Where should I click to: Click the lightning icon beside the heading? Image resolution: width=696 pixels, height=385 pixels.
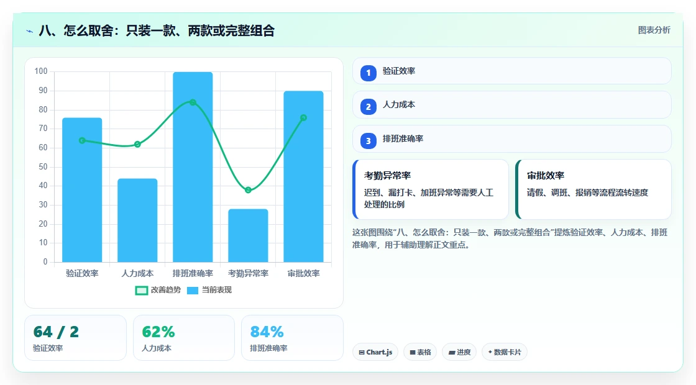[30, 31]
